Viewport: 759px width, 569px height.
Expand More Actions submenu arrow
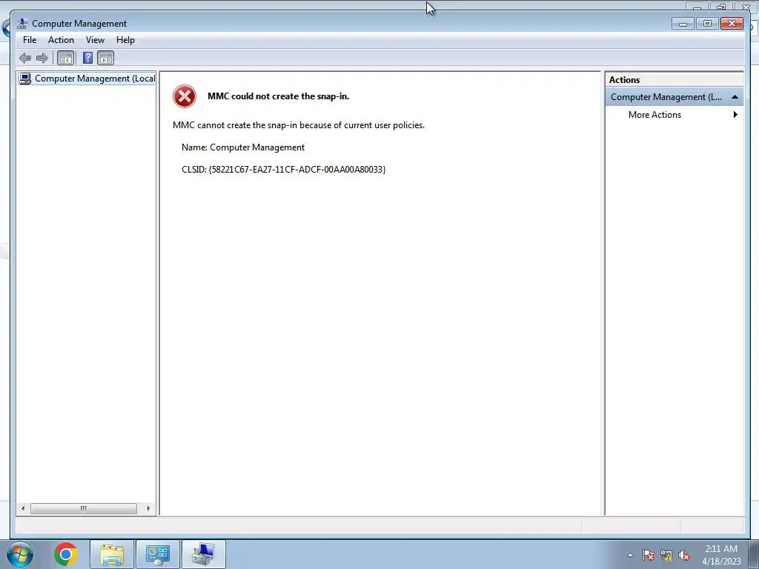coord(735,115)
